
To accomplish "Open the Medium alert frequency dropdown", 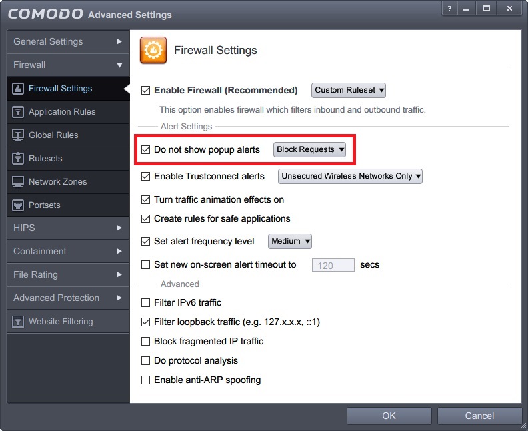I will (290, 241).
